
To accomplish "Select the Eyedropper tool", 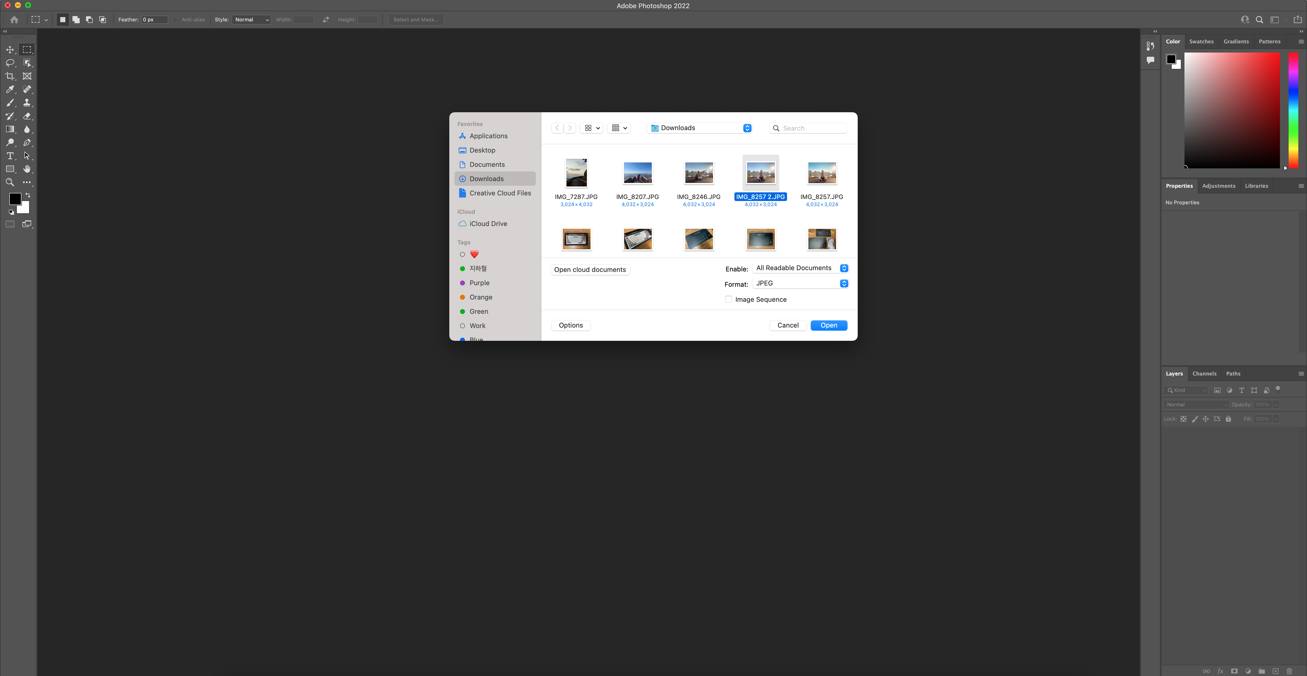I will [x=10, y=89].
